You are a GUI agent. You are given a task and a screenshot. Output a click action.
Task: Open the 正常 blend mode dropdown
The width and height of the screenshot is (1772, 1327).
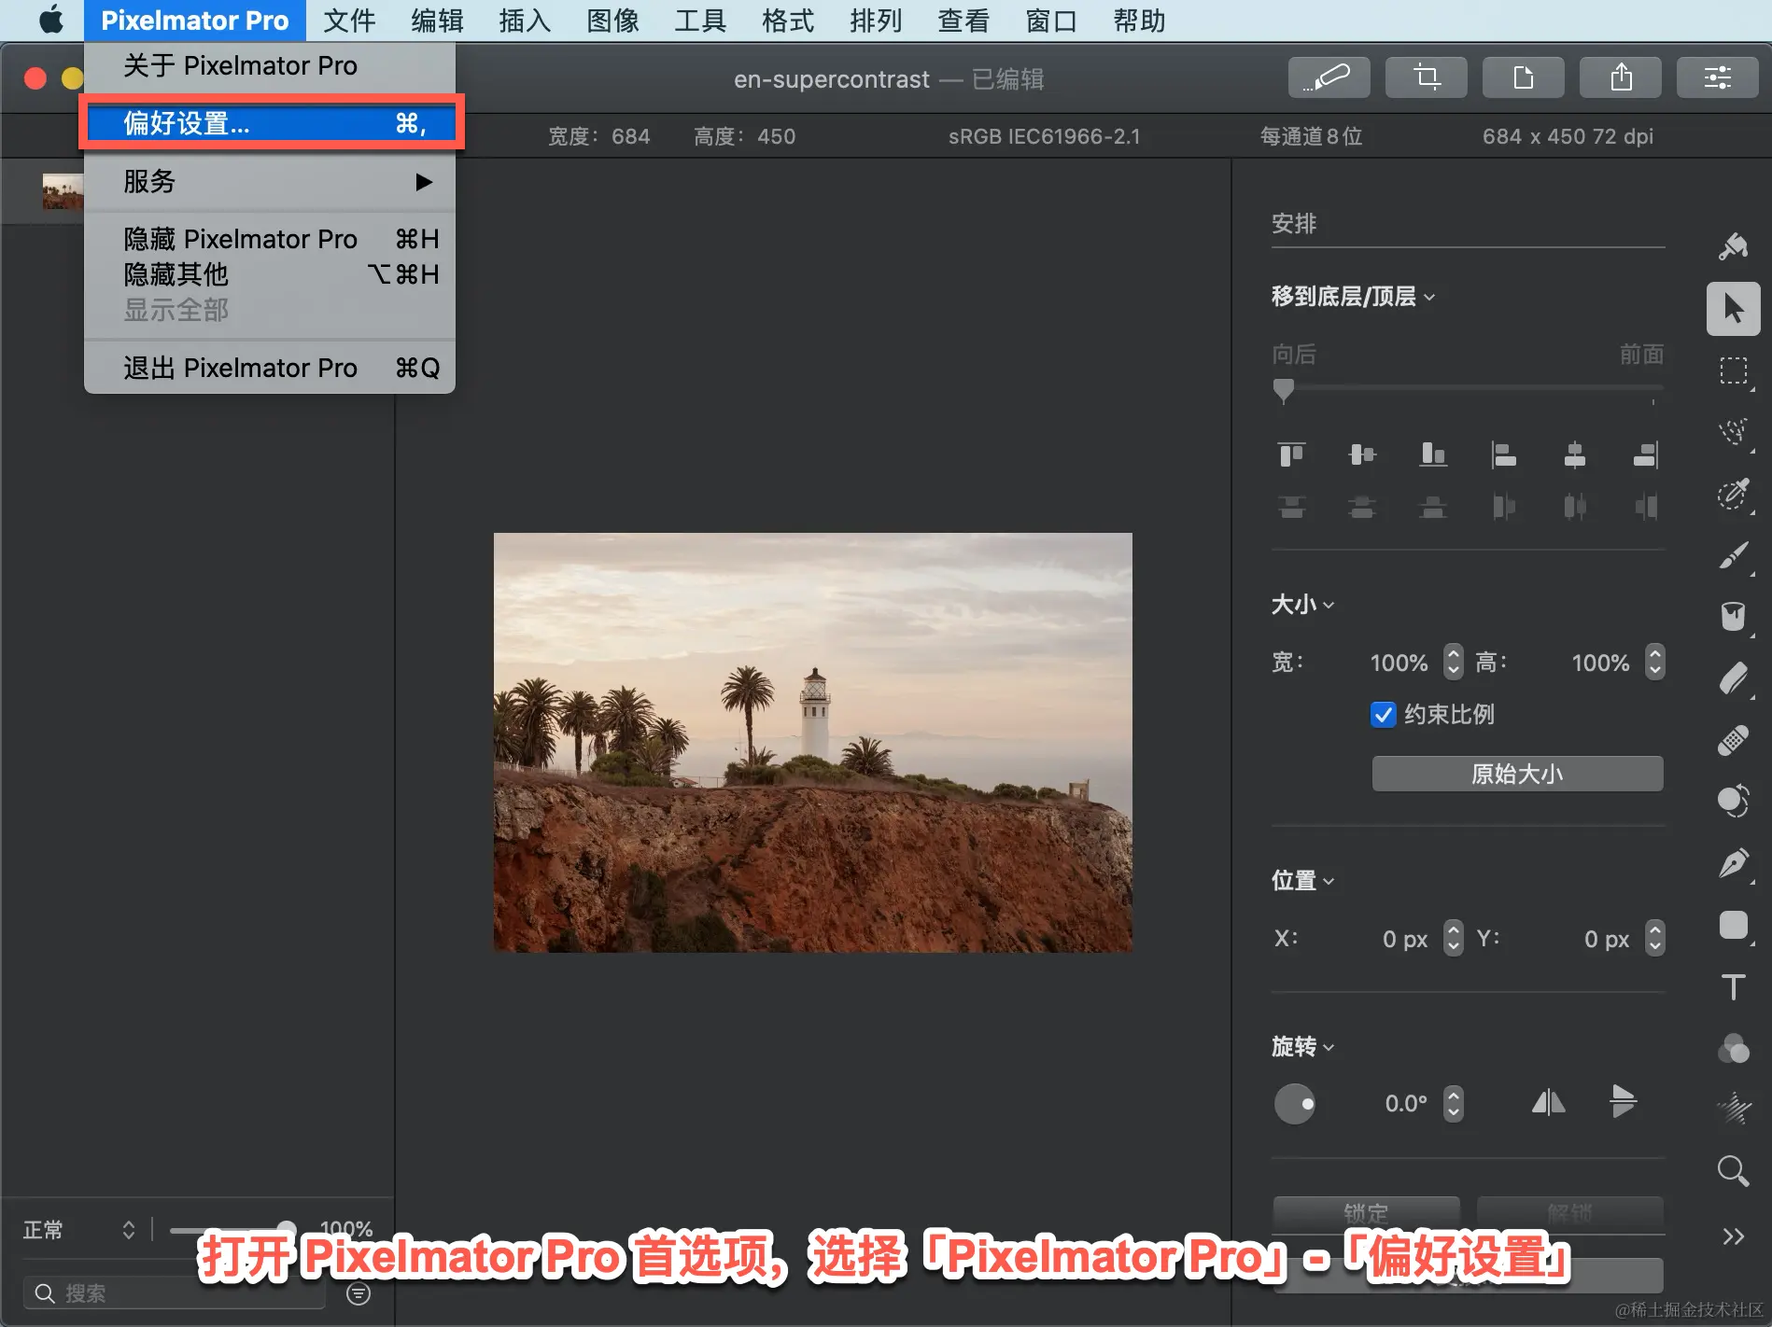pyautogui.click(x=79, y=1230)
